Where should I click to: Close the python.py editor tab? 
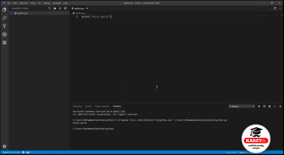(87, 8)
